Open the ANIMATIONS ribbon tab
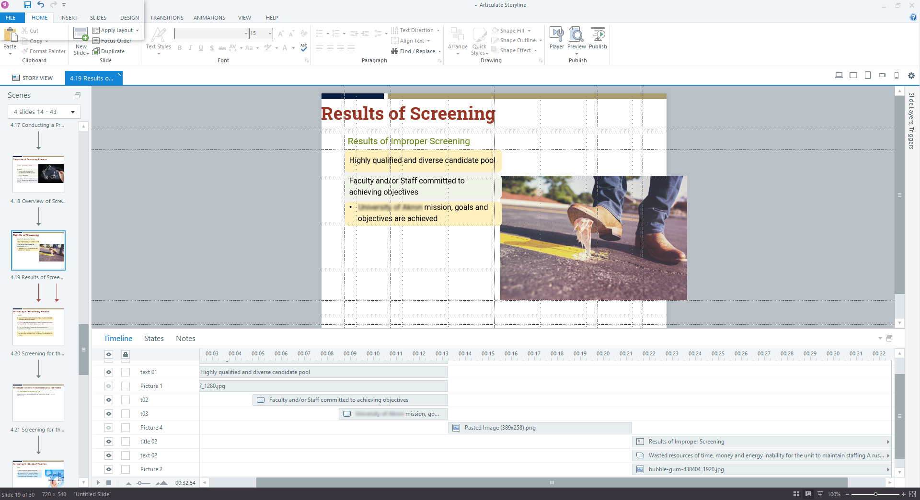 tap(209, 18)
